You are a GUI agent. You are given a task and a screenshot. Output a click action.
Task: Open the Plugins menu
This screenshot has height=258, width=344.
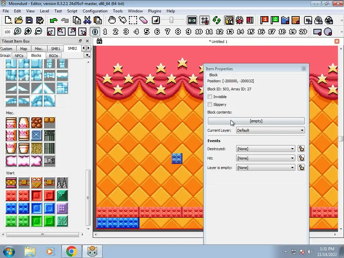coord(155,11)
